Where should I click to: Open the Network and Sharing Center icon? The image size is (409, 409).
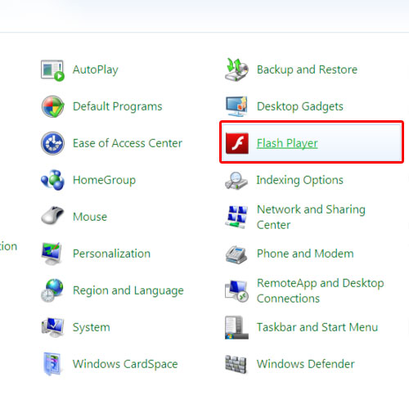click(236, 217)
